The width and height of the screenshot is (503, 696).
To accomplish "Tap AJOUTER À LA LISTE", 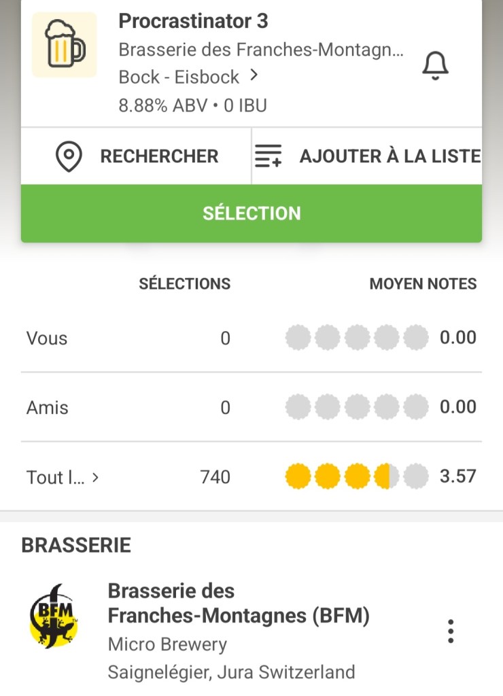I will (x=389, y=156).
